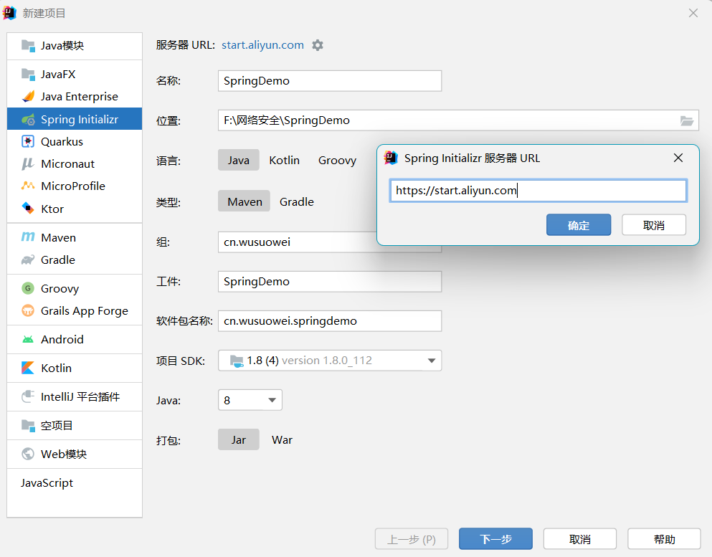The width and height of the screenshot is (712, 557).
Task: Close the Spring Initializr URL dialog
Action: (678, 158)
